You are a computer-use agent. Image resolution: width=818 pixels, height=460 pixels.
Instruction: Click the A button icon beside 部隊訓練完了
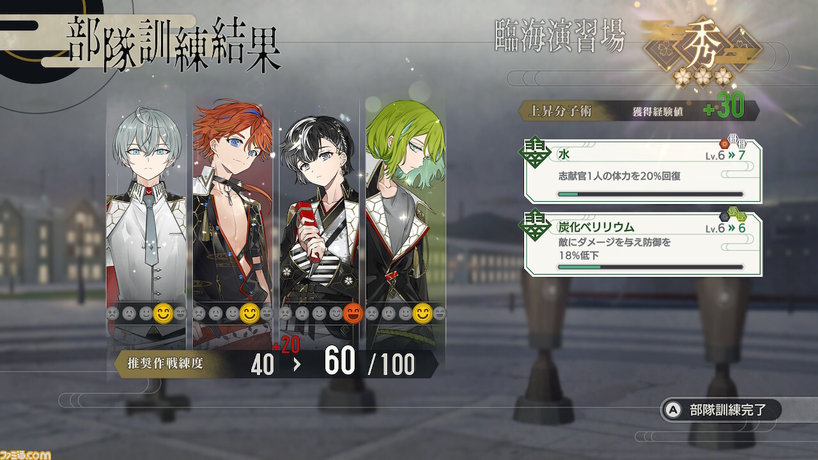[672, 410]
